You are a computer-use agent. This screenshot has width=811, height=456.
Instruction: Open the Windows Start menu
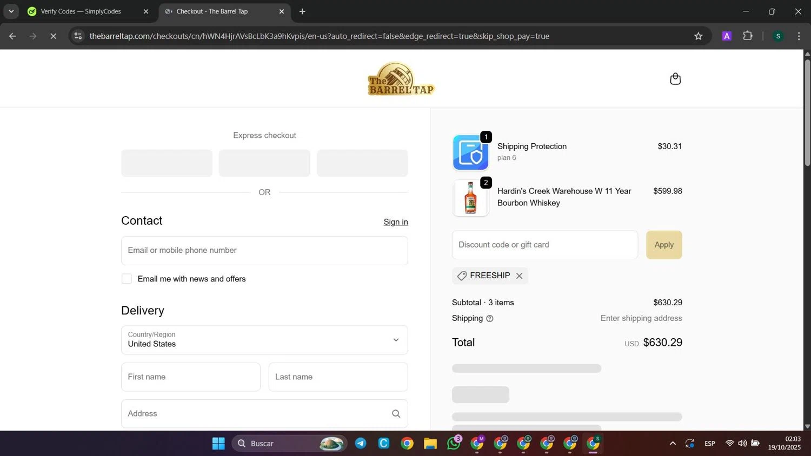pos(218,444)
